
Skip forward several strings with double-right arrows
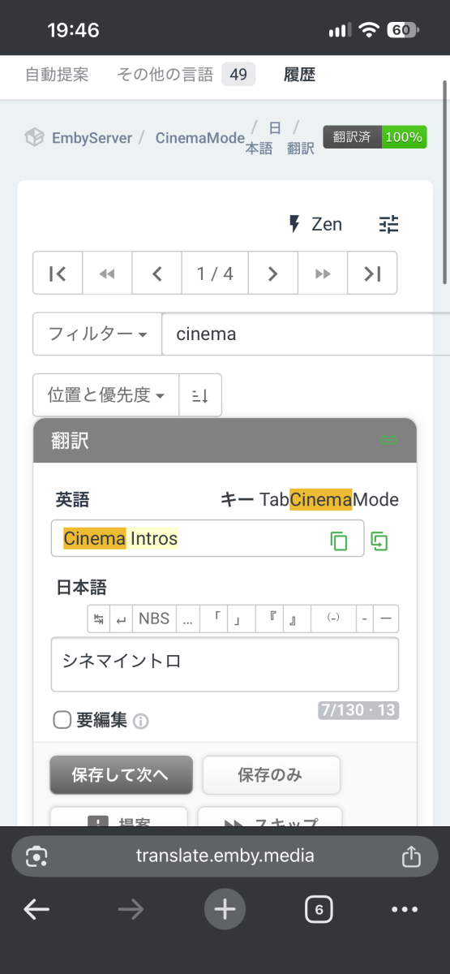click(x=323, y=274)
